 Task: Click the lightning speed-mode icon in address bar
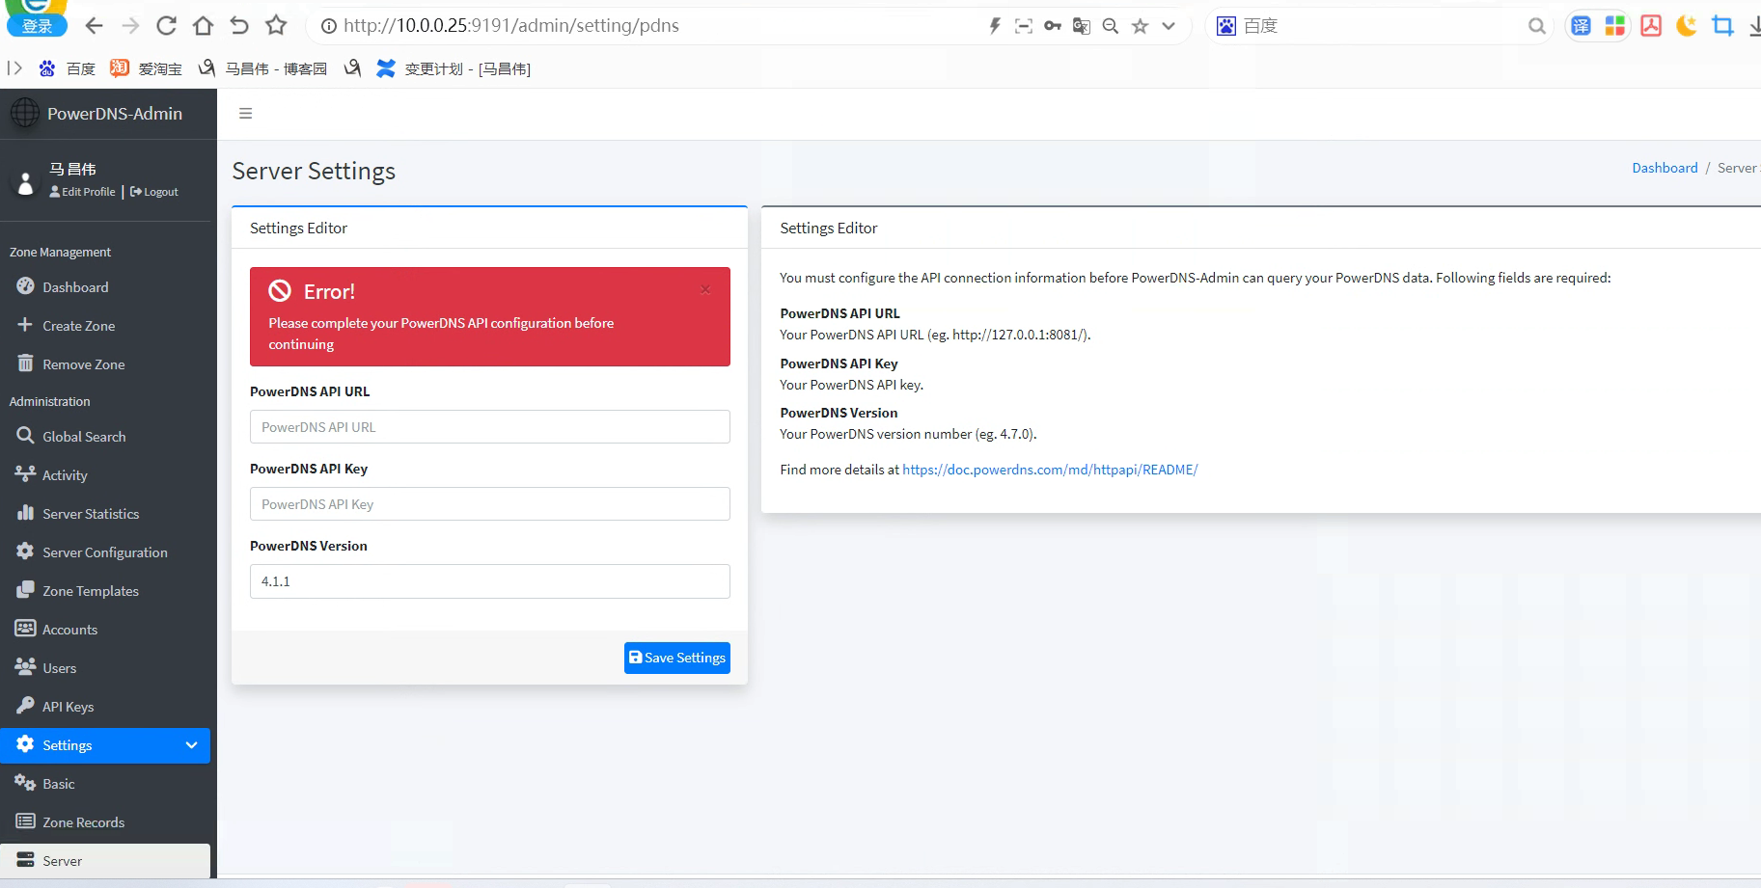(x=995, y=26)
